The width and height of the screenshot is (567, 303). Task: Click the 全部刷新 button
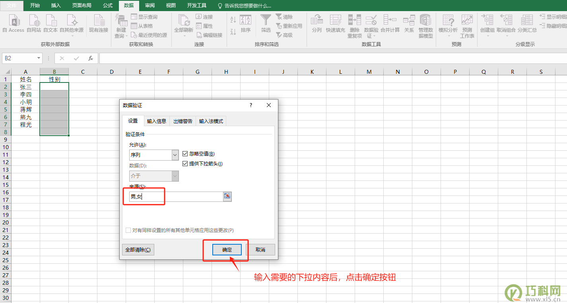(x=184, y=25)
